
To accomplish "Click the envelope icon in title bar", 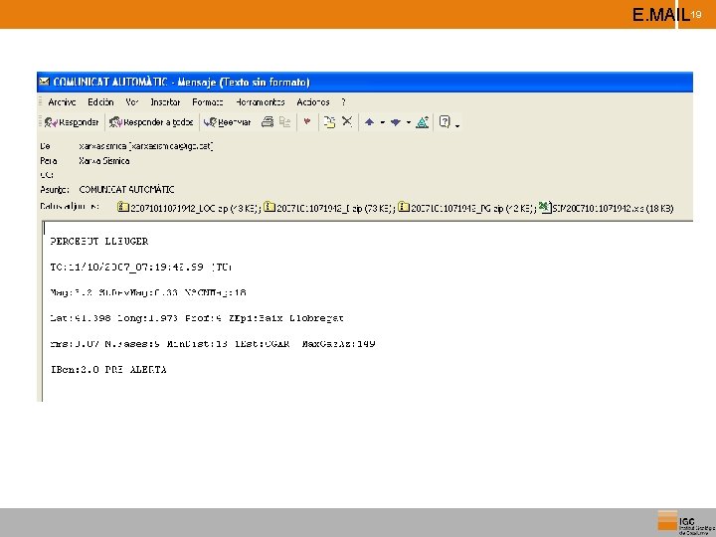I will click(x=45, y=82).
